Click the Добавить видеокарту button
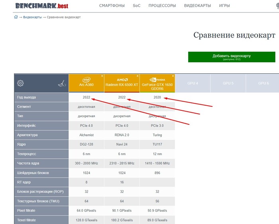 tap(232, 57)
